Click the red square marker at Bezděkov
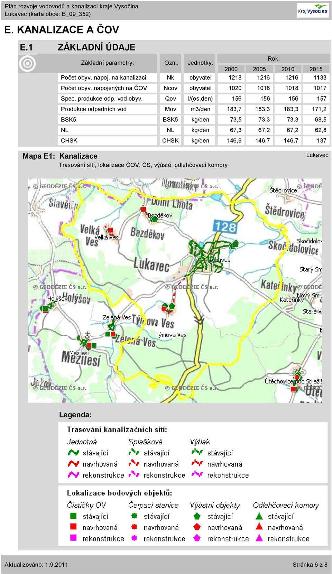The image size is (332, 574). click(144, 209)
